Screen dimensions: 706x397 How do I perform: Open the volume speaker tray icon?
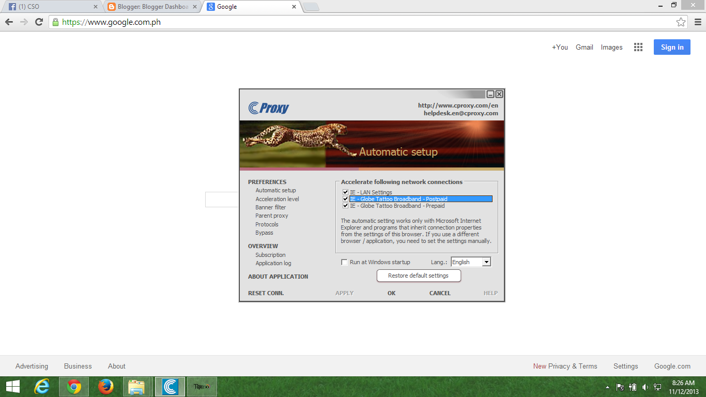tap(645, 387)
